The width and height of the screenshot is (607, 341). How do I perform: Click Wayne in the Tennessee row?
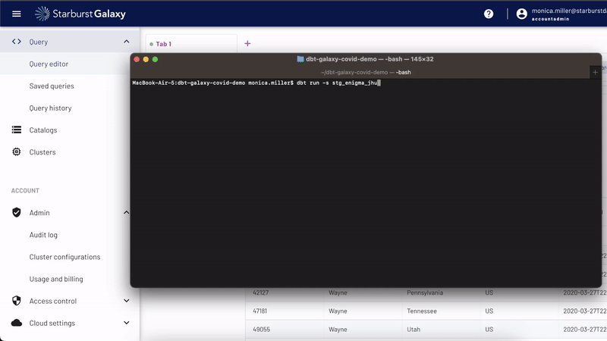[x=338, y=311]
